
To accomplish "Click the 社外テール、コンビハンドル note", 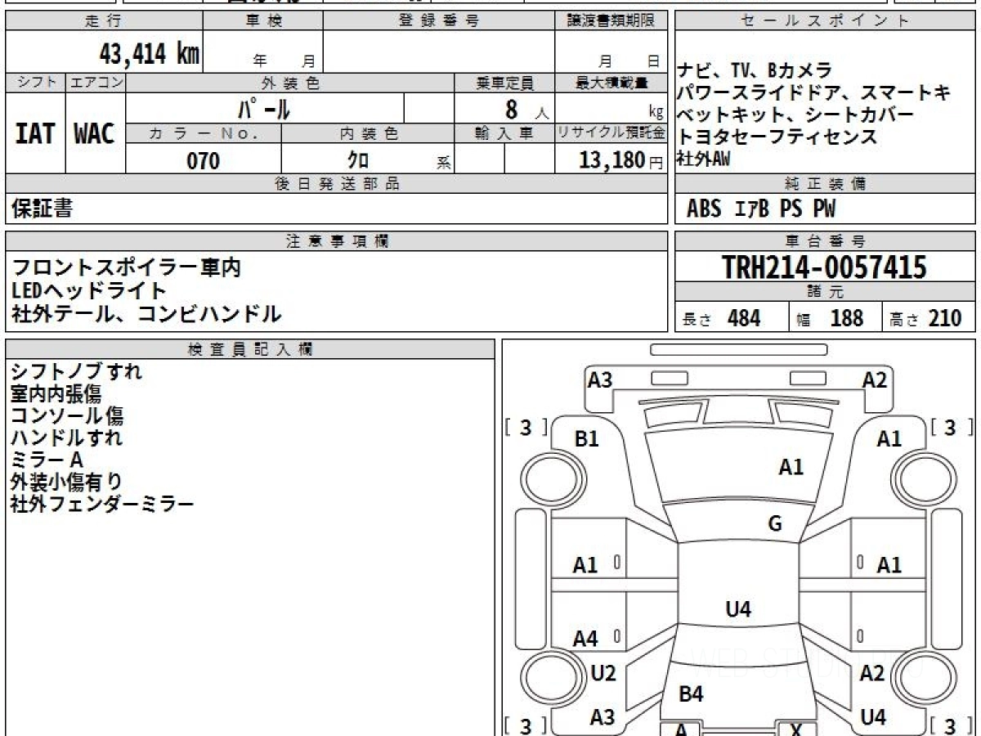I will click(146, 313).
